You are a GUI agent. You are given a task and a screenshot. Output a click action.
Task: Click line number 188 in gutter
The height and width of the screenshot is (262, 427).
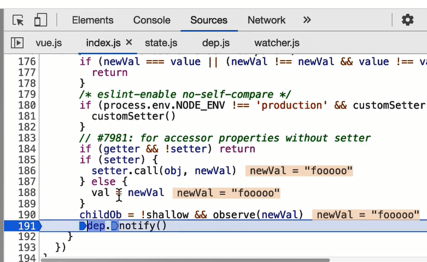coord(27,193)
